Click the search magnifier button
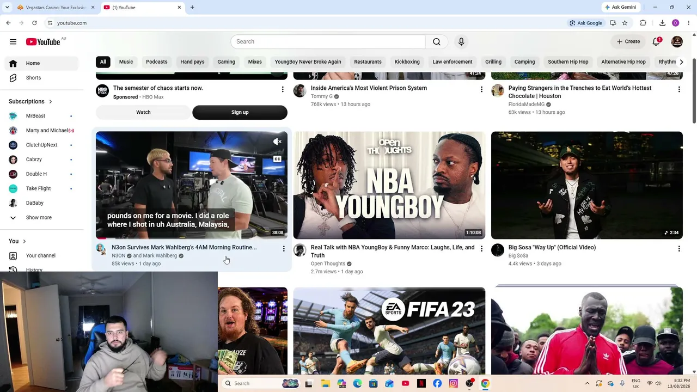The image size is (697, 392). [437, 42]
